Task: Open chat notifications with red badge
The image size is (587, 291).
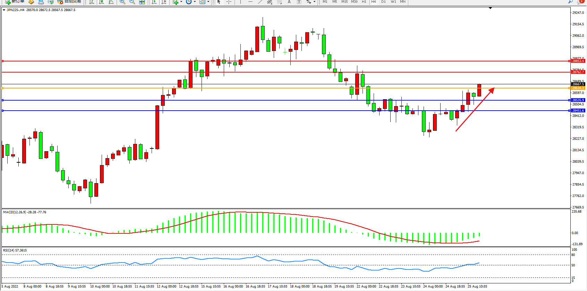Action: coord(580,2)
